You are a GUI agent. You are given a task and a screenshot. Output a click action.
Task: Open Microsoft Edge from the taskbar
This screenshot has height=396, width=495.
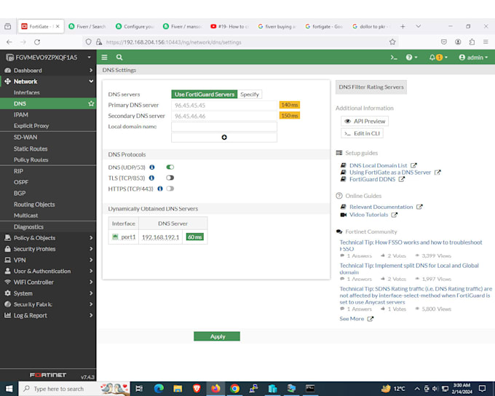(159, 389)
